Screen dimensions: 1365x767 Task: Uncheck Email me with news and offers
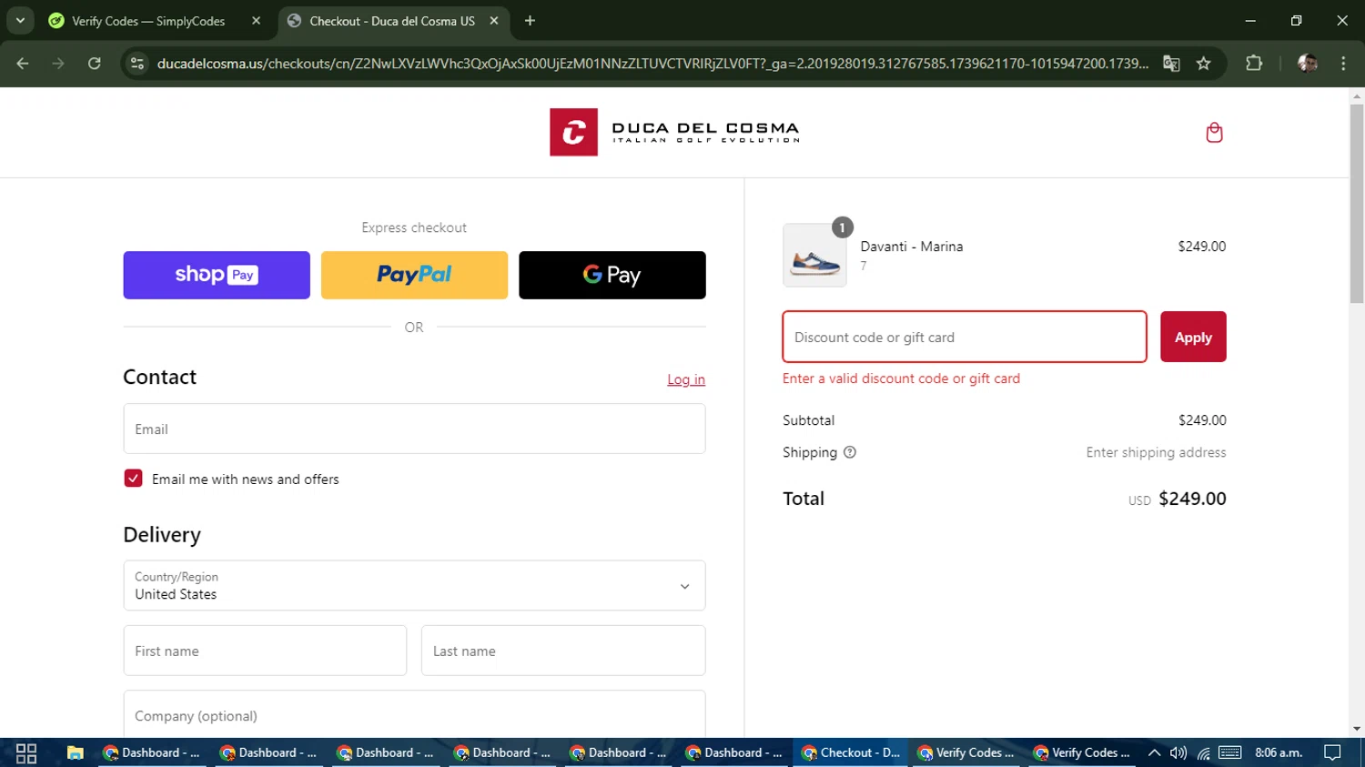[133, 479]
